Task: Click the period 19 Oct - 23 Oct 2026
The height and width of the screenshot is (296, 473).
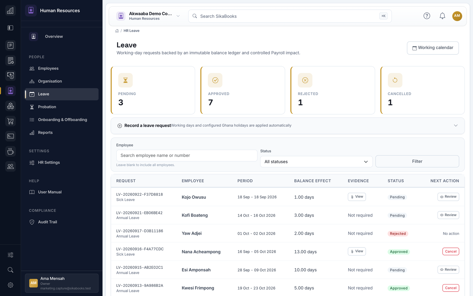Action: [256, 288]
